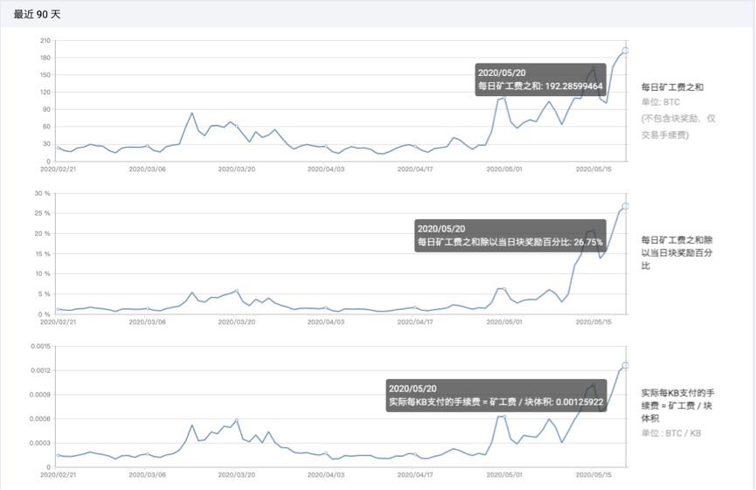This screenshot has width=756, height=490.
Task: Click the 210 y-axis label on top chart
Action: coord(45,41)
